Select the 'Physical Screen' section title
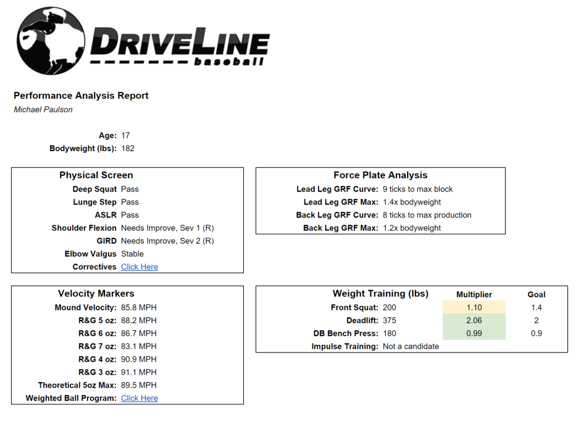The width and height of the screenshot is (581, 421). (96, 175)
